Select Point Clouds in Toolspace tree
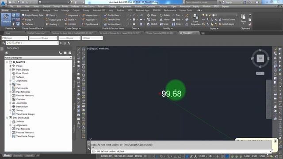Viewport: 283px width, 159px height. (x=23, y=73)
